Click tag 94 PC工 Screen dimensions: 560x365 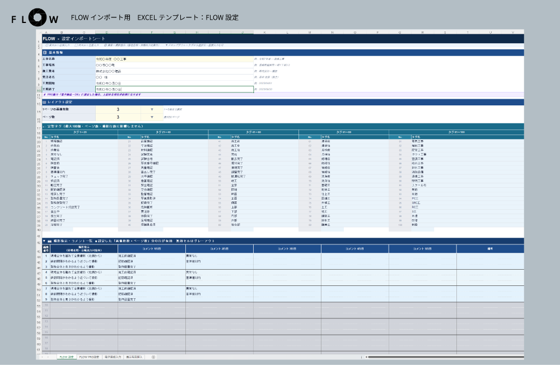tap(415, 198)
